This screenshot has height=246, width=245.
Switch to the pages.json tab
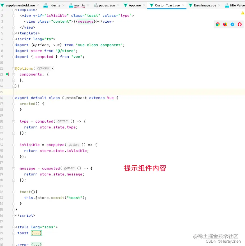(x=107, y=5)
